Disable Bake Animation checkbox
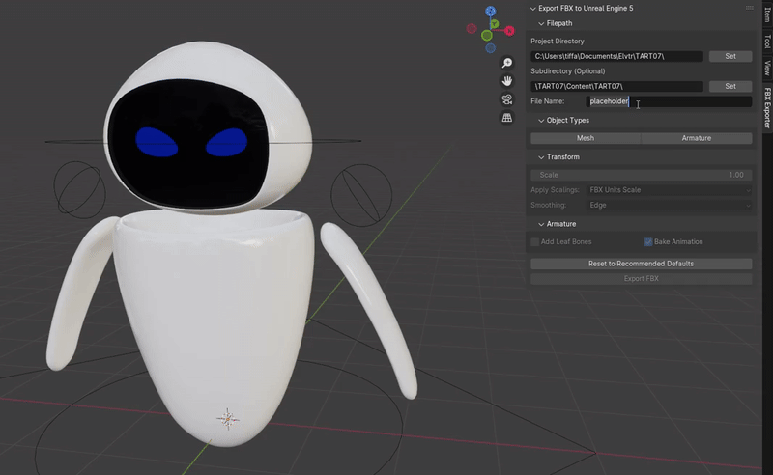The width and height of the screenshot is (773, 475). tap(647, 242)
